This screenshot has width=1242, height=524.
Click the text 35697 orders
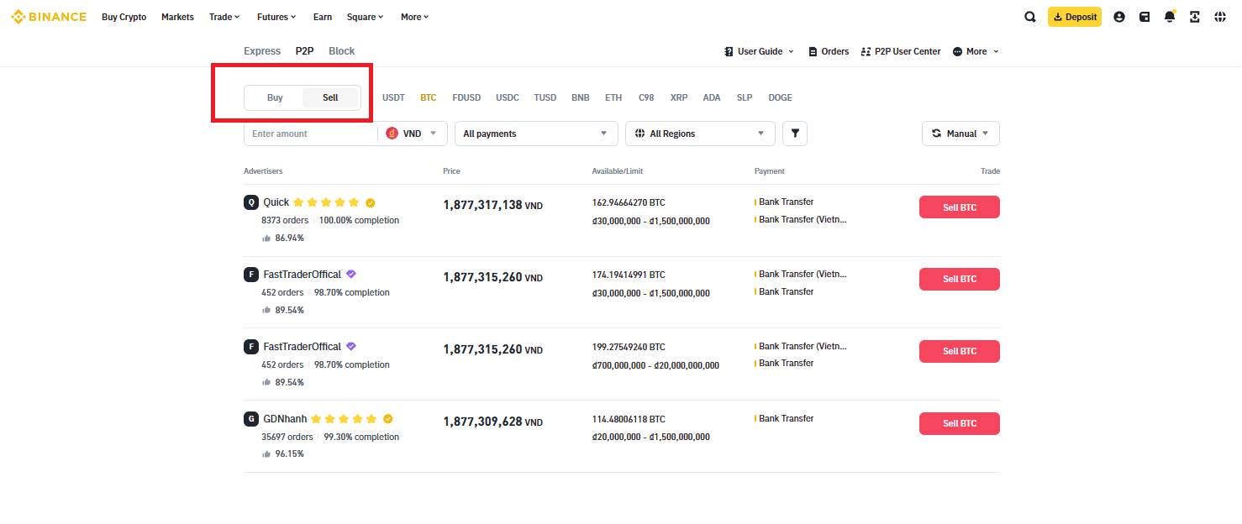click(x=287, y=437)
